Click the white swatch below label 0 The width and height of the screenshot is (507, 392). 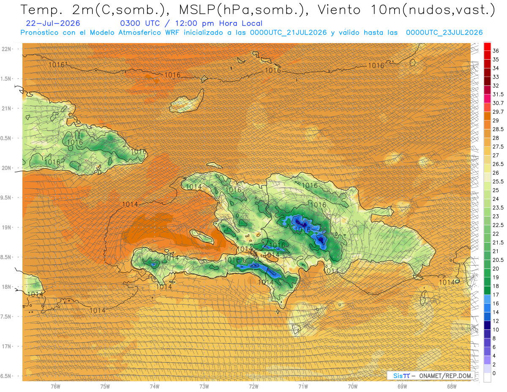487,378
